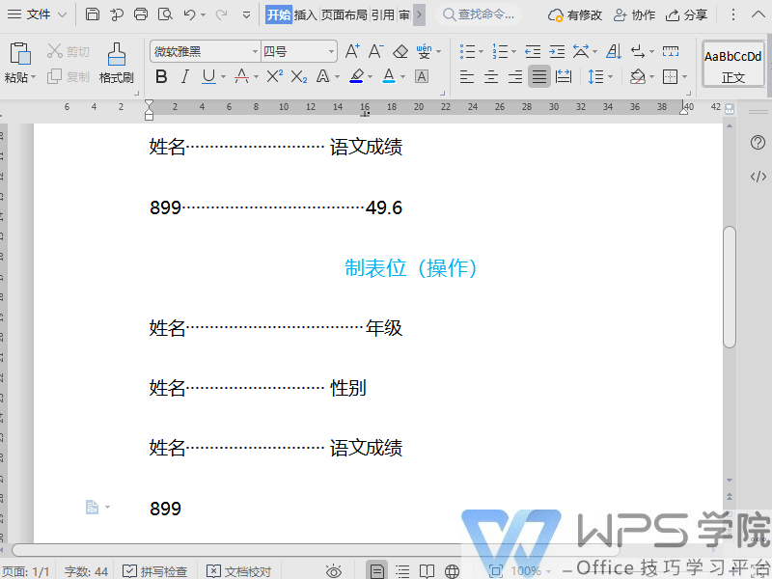Apply the text highlight color

pos(356,77)
